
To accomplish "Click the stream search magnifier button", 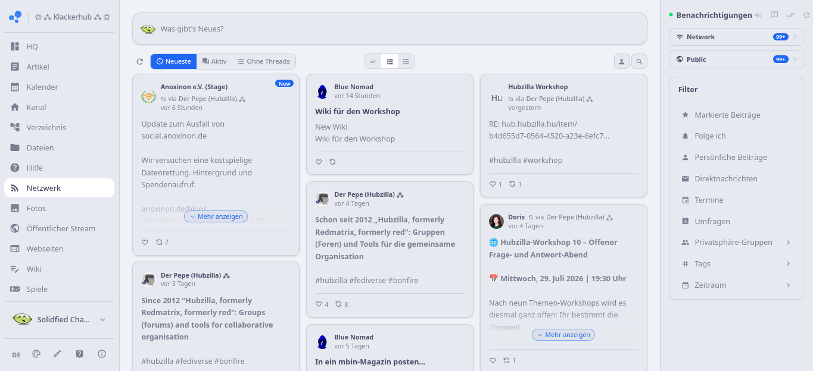I will coord(639,61).
